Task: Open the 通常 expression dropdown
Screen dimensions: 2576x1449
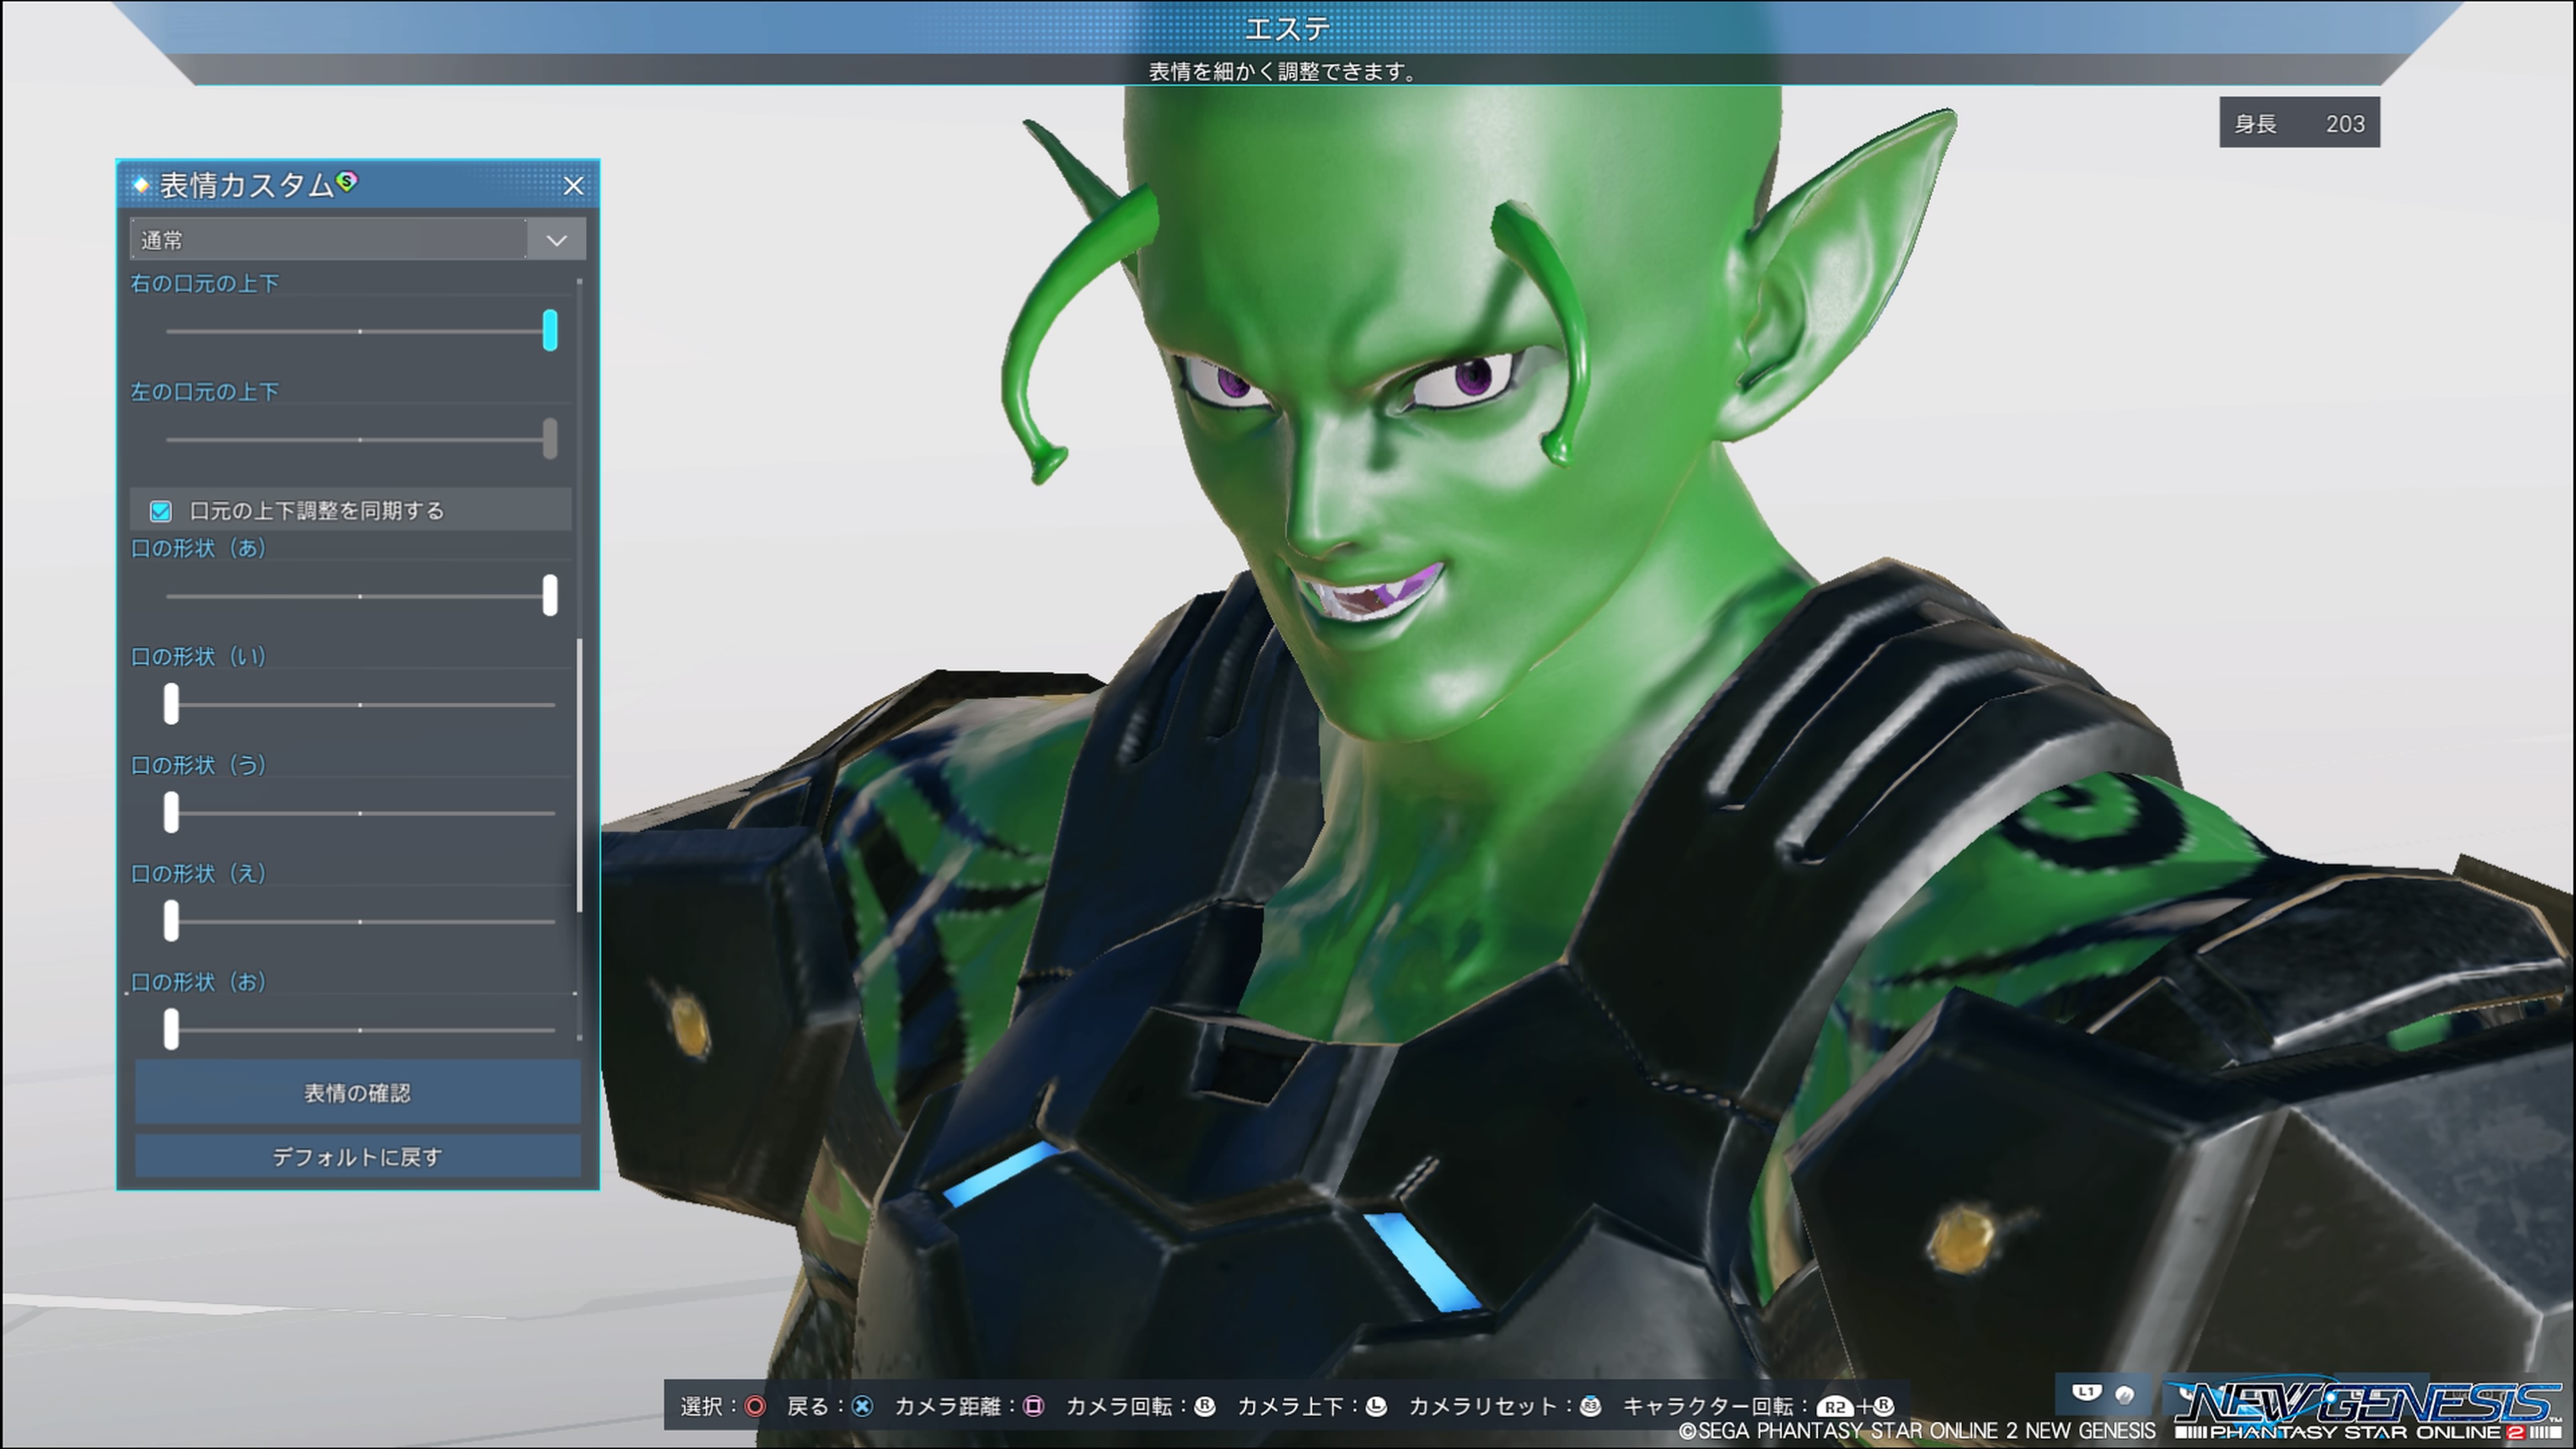Action: click(x=358, y=240)
